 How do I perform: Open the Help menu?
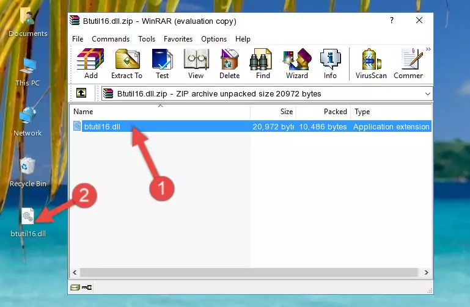243,39
